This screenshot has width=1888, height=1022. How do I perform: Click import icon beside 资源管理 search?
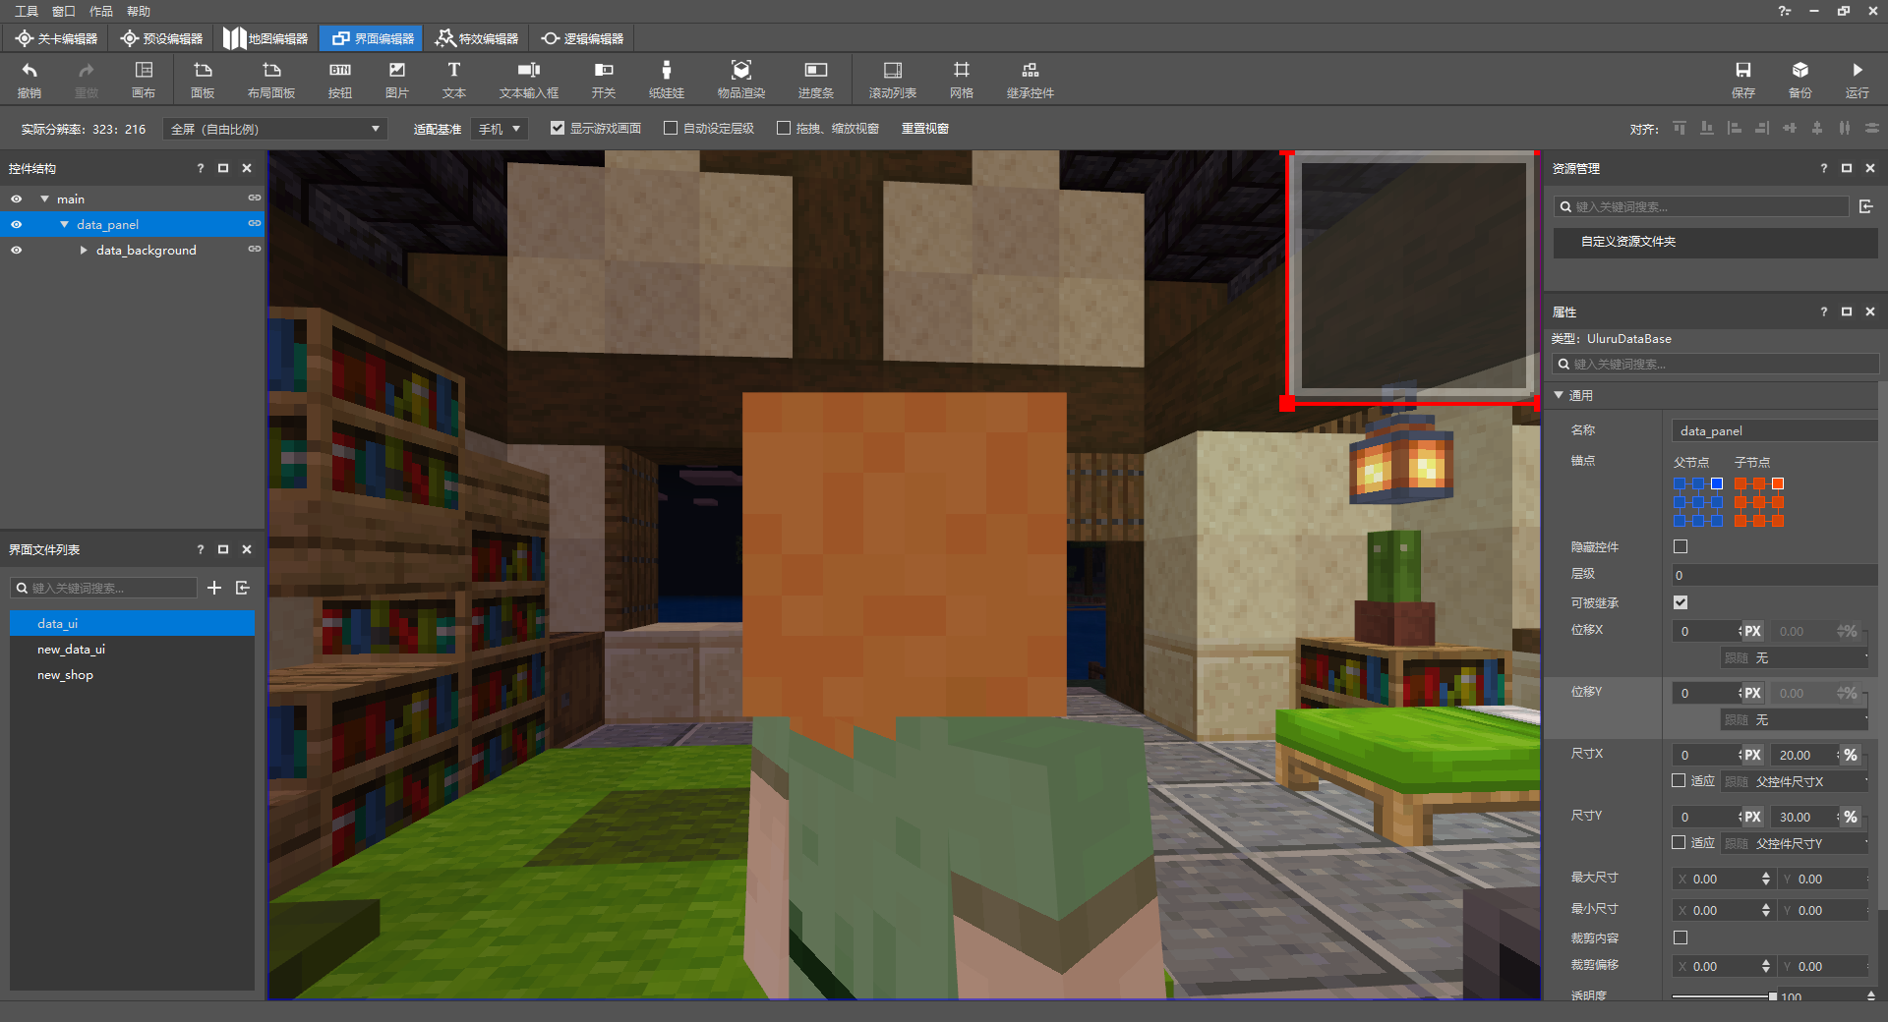tap(1866, 206)
